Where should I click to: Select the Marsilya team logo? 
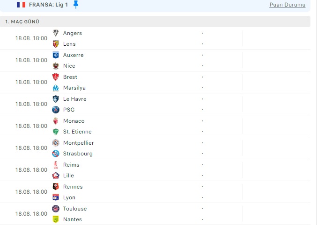[x=56, y=88]
